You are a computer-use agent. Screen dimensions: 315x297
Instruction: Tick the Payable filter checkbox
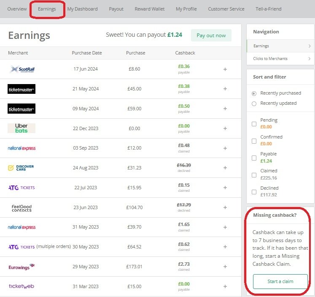point(254,158)
